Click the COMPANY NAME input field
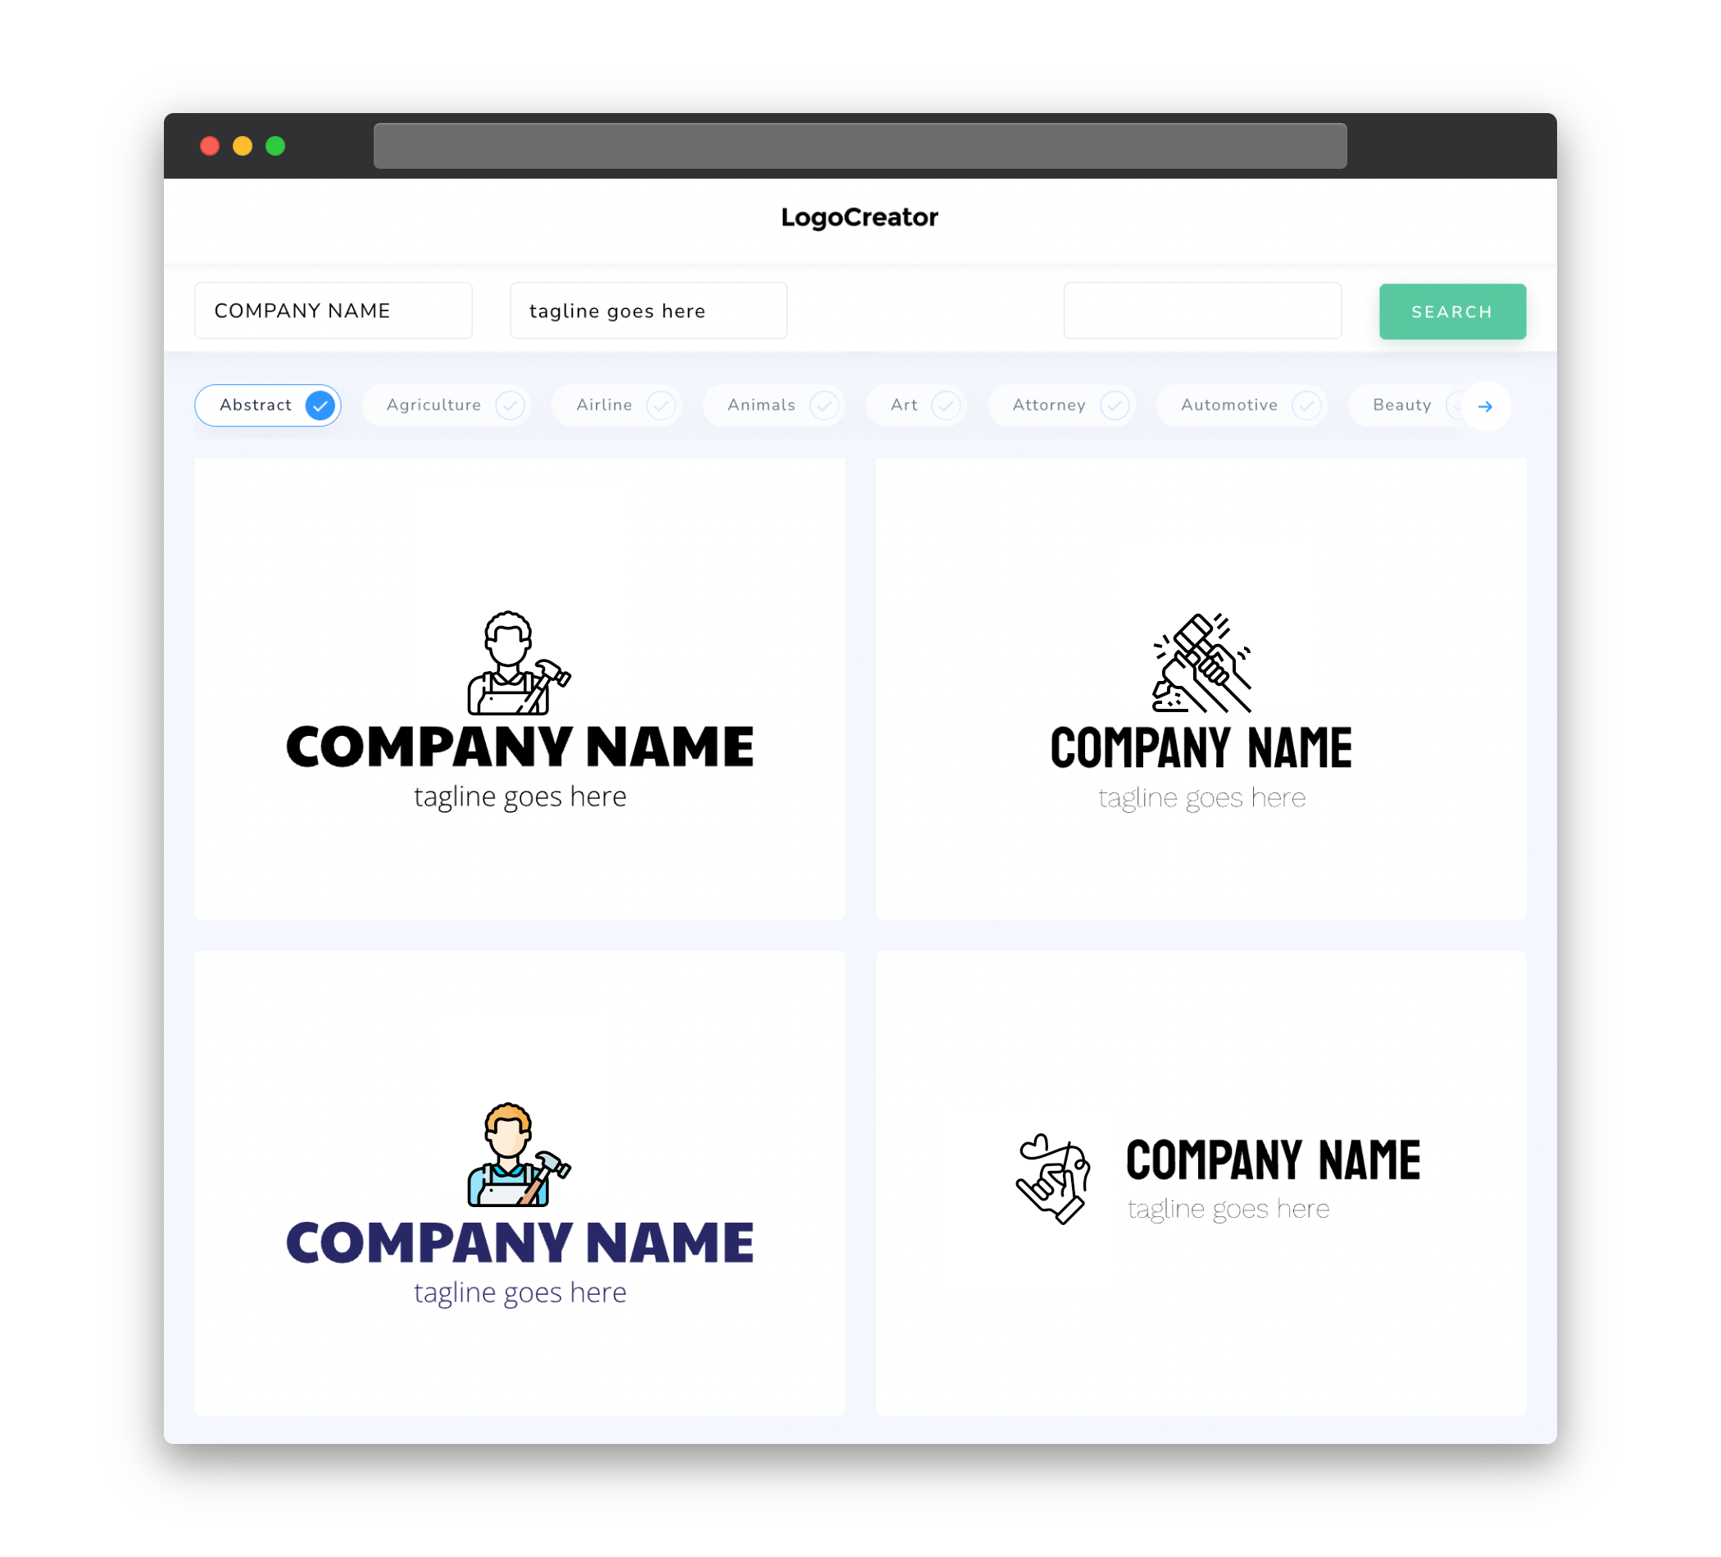1721x1557 pixels. pos(338,311)
